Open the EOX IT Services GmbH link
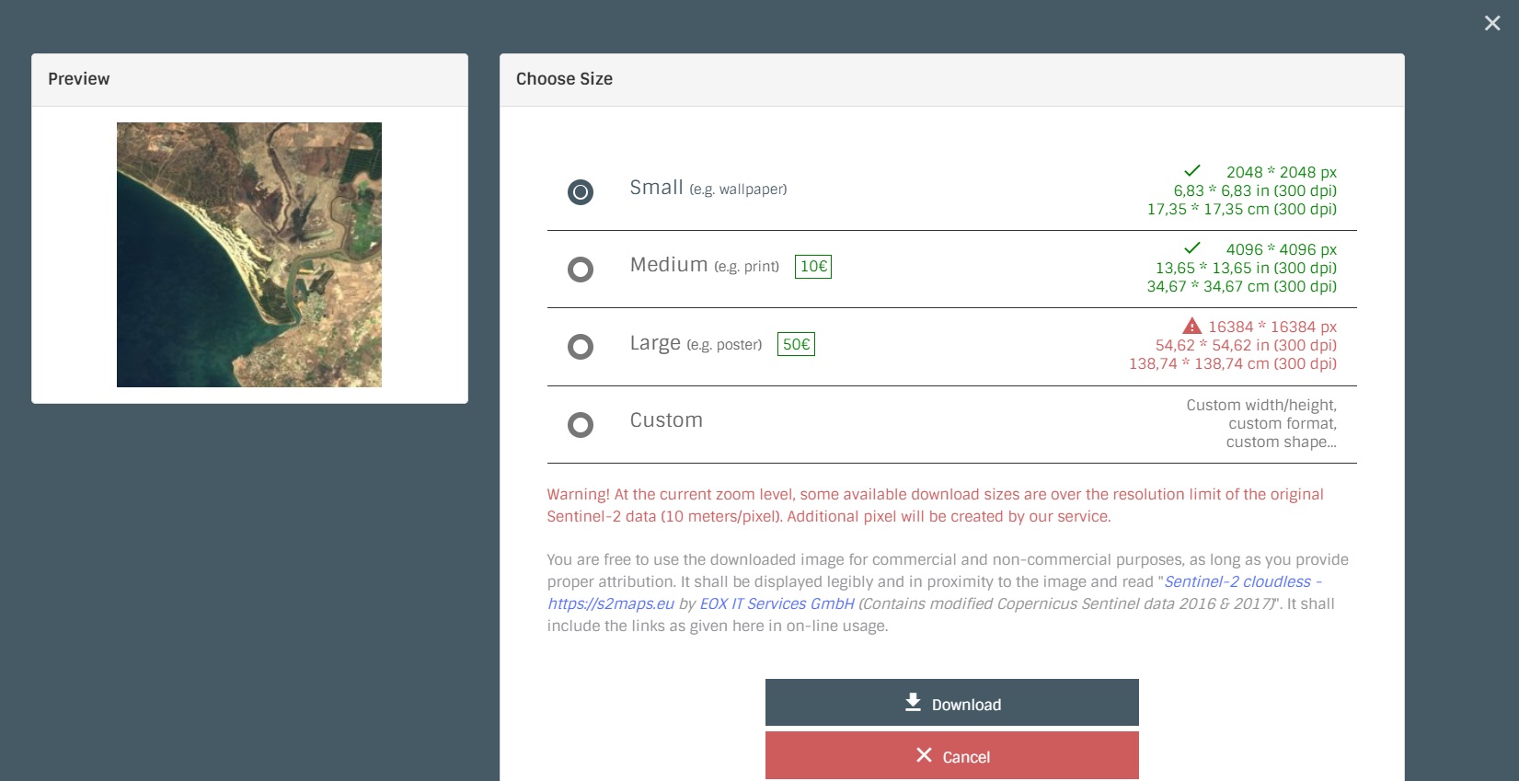This screenshot has width=1519, height=781. pyautogui.click(x=777, y=603)
